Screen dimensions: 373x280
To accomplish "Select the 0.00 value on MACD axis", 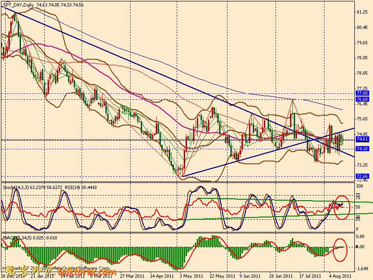I will (x=360, y=247).
